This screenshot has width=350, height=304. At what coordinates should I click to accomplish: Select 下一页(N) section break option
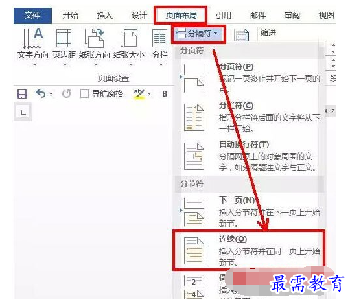tap(250, 211)
